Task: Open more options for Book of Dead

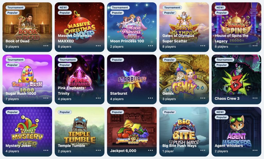Action: pyautogui.click(x=46, y=46)
